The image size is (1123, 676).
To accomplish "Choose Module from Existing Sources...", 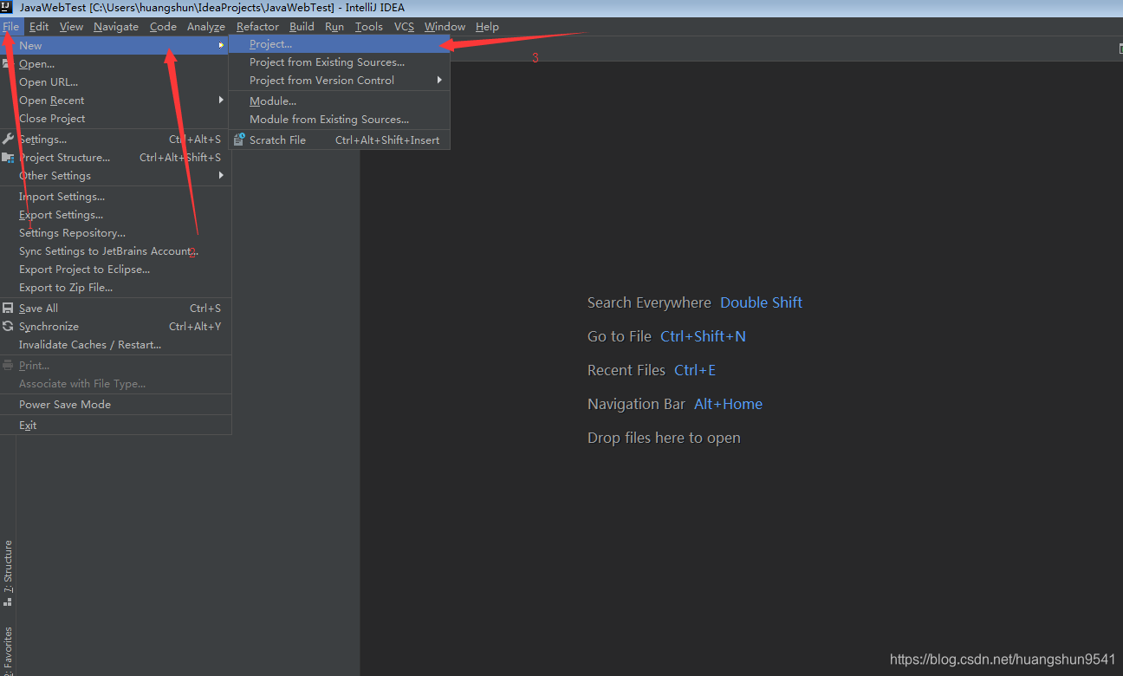I will point(339,119).
